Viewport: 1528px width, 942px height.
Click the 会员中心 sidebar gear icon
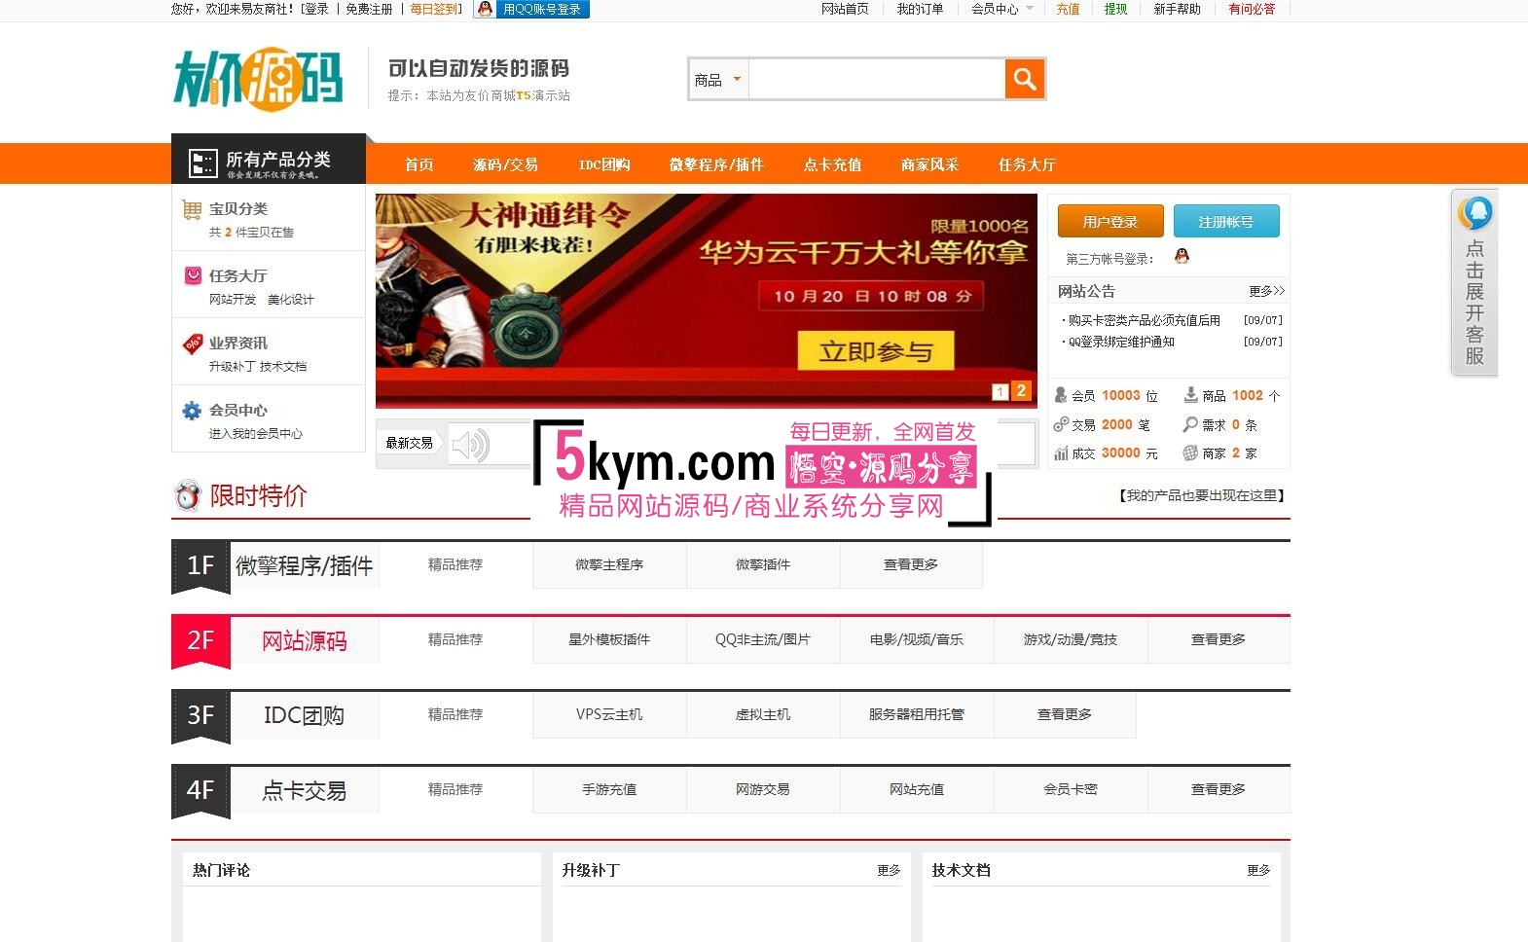pos(192,411)
